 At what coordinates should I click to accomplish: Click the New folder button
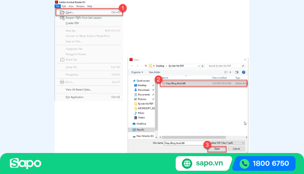click(155, 72)
